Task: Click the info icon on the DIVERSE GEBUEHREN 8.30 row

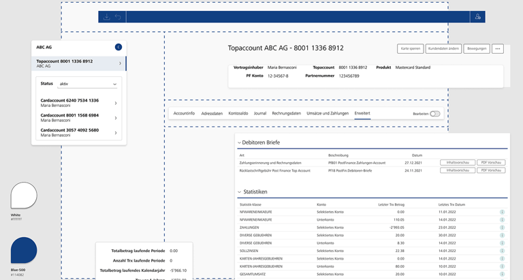Action: tap(502, 243)
